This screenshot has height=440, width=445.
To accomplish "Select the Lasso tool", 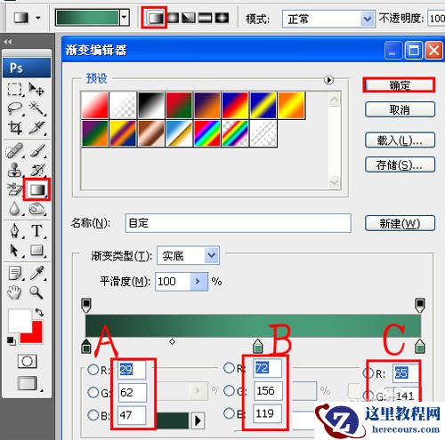I will [15, 108].
